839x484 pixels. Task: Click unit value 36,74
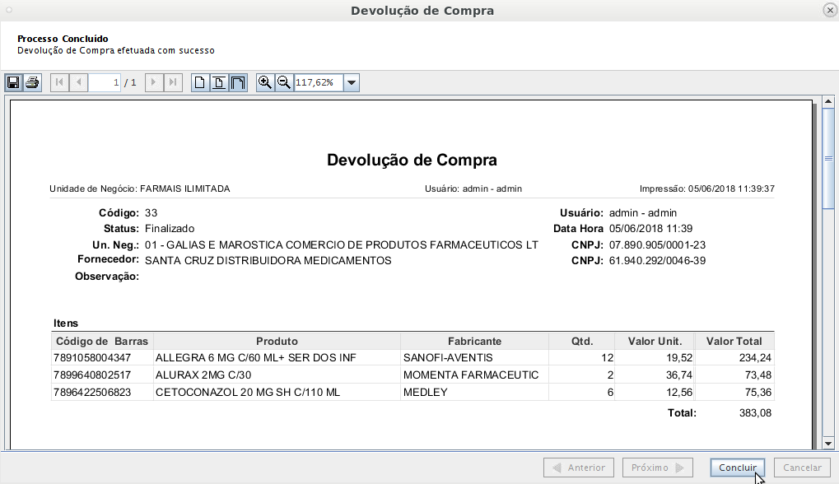click(679, 375)
